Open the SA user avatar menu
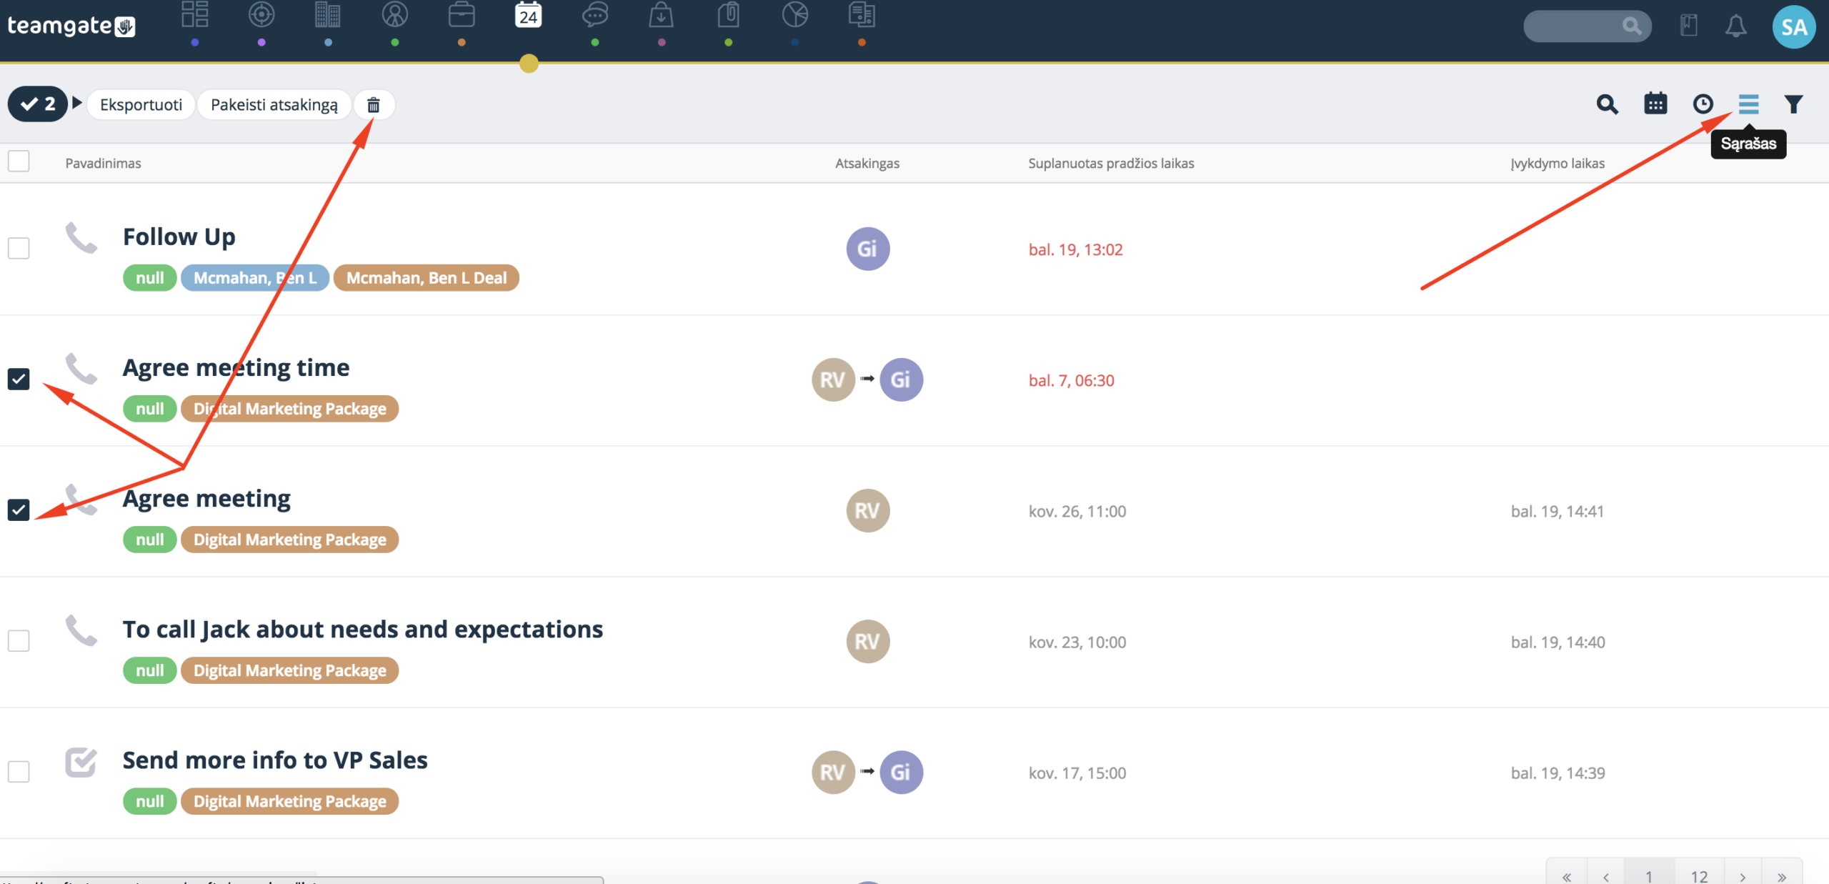The image size is (1829, 884). click(x=1794, y=27)
